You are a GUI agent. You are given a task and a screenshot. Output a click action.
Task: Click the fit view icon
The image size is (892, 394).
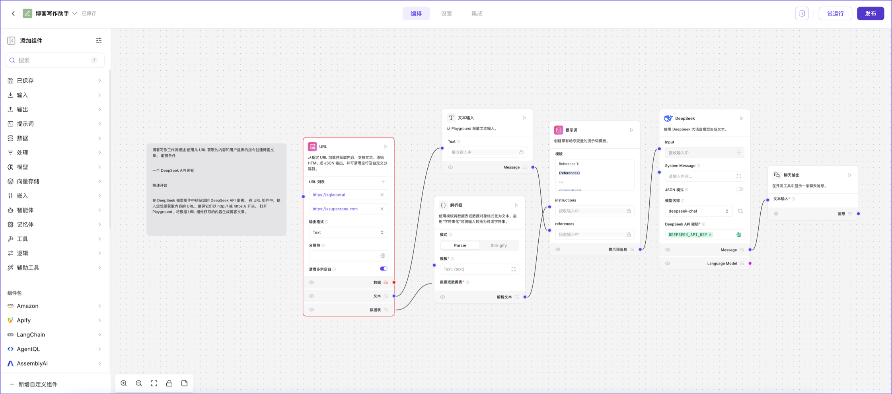[x=154, y=383]
